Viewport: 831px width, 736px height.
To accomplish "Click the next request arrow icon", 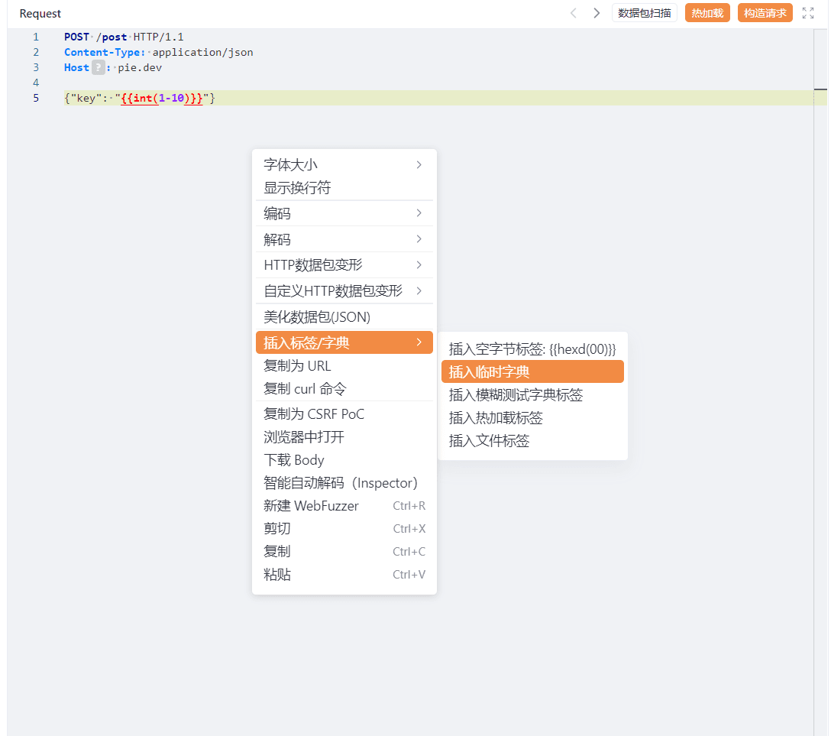I will 597,13.
